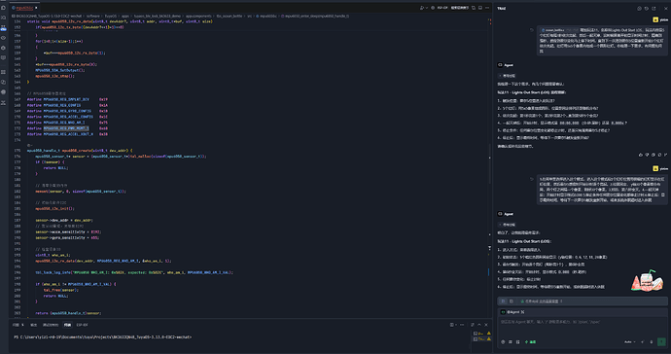Open the editor's More Actions ellipsis menu
The height and width of the screenshot is (354, 671).
(487, 8)
